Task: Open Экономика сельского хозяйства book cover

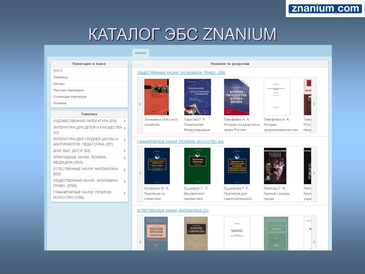Action: coord(156,97)
